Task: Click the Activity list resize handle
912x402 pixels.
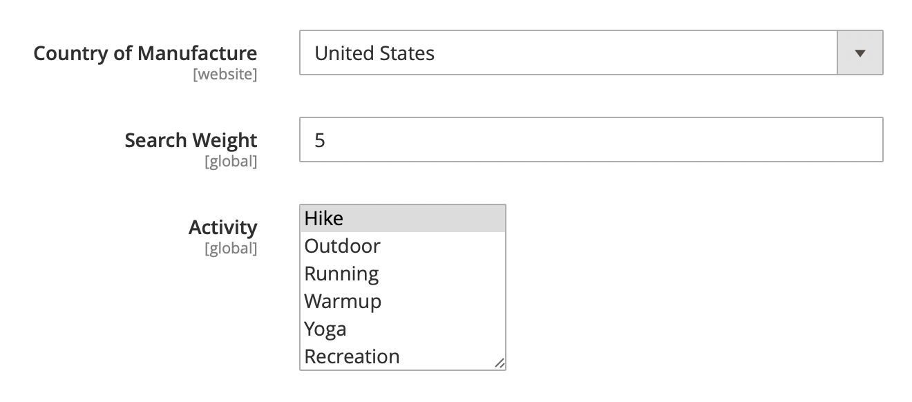Action: pyautogui.click(x=500, y=363)
